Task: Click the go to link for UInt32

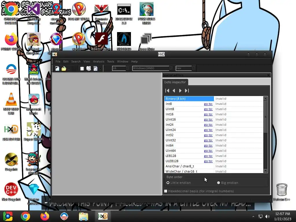Action: 208,140
